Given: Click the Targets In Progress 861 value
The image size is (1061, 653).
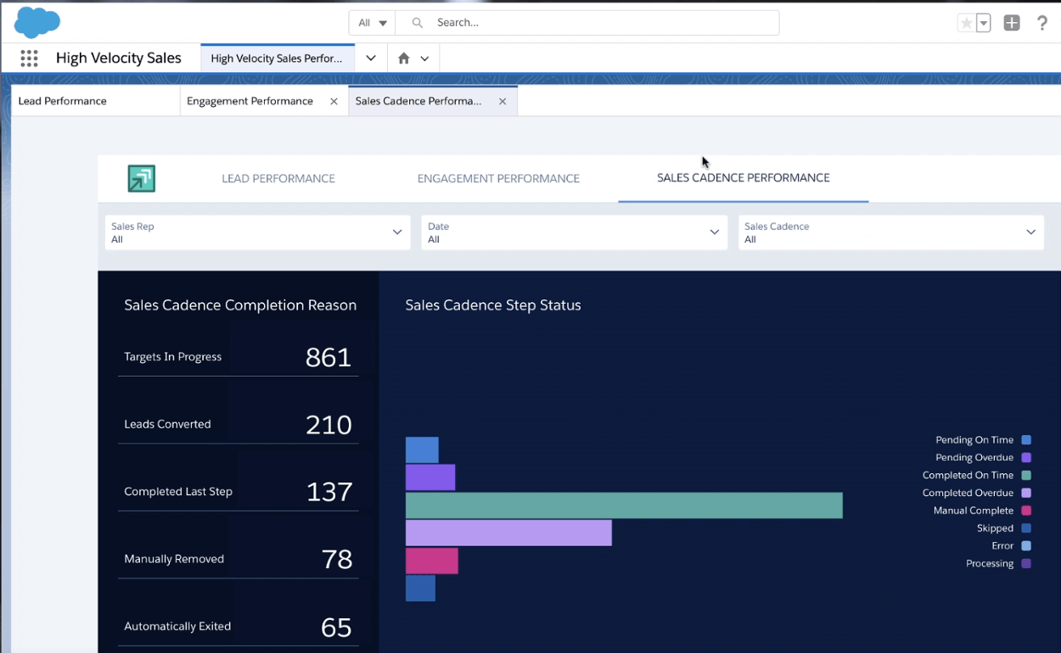Looking at the screenshot, I should pyautogui.click(x=328, y=357).
